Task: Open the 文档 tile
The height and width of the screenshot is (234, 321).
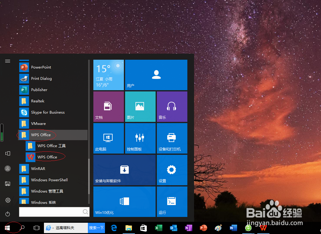Action: 109,106
